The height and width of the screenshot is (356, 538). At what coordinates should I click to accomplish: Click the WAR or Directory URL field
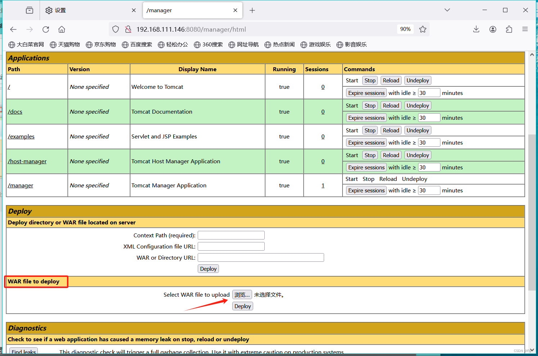click(x=261, y=257)
